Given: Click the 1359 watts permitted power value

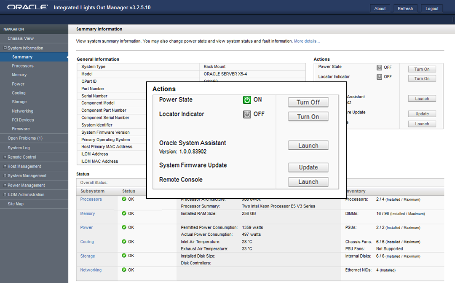Looking at the screenshot, I should [252, 227].
